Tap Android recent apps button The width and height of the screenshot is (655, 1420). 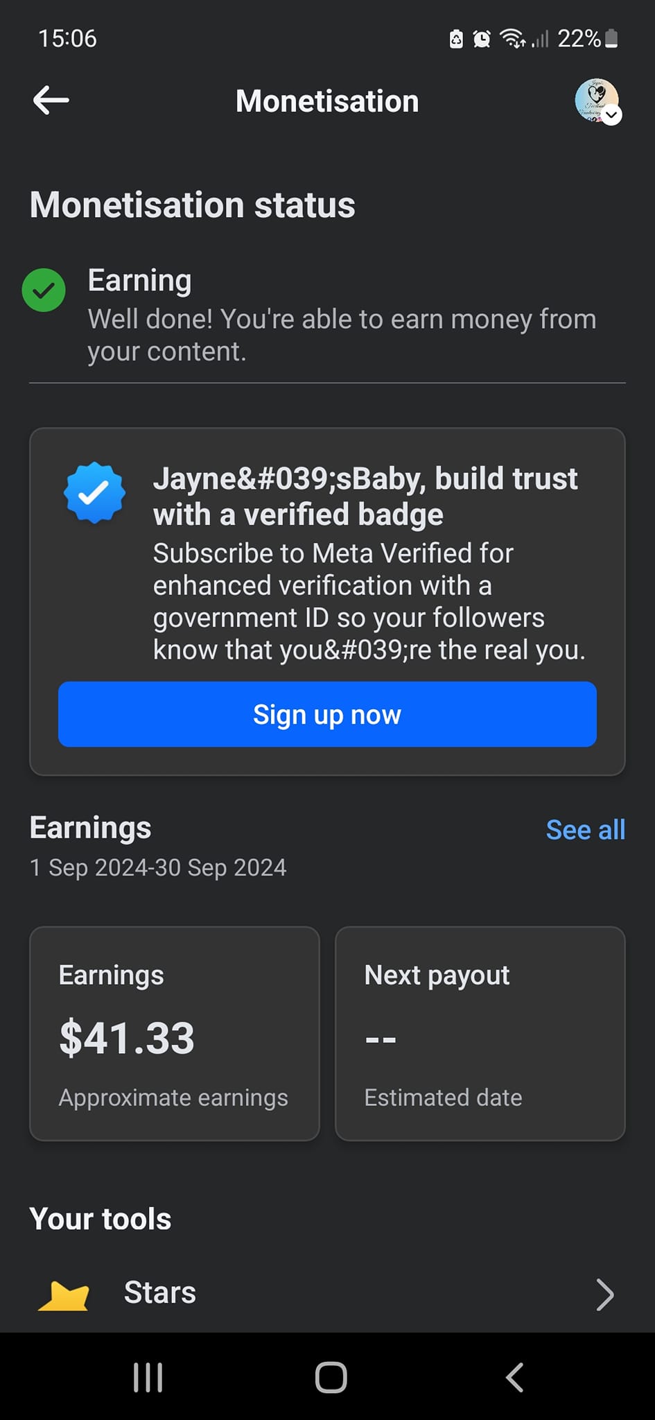(148, 1377)
